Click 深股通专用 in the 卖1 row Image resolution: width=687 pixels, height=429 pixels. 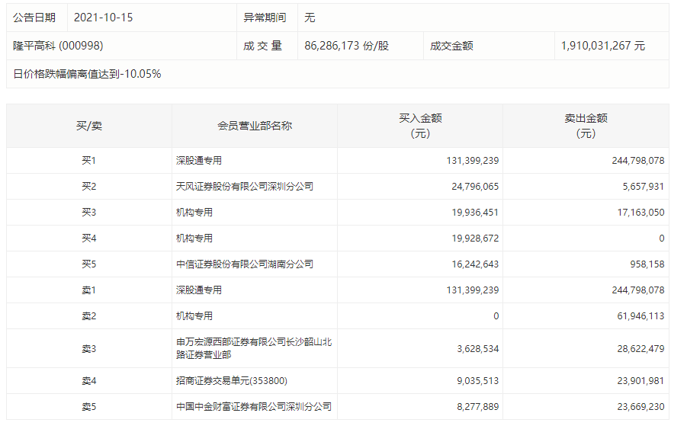198,290
